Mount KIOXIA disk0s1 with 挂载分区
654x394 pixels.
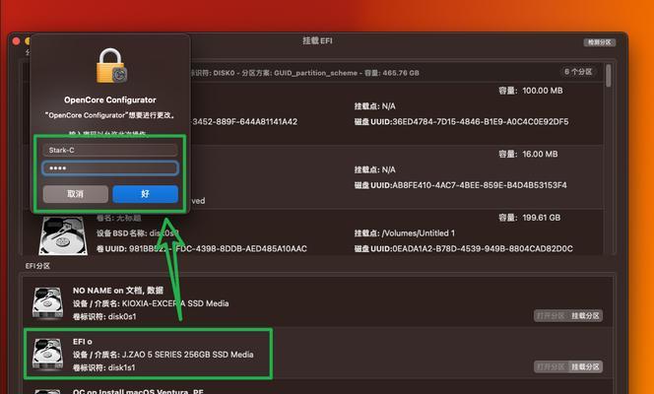click(x=585, y=315)
